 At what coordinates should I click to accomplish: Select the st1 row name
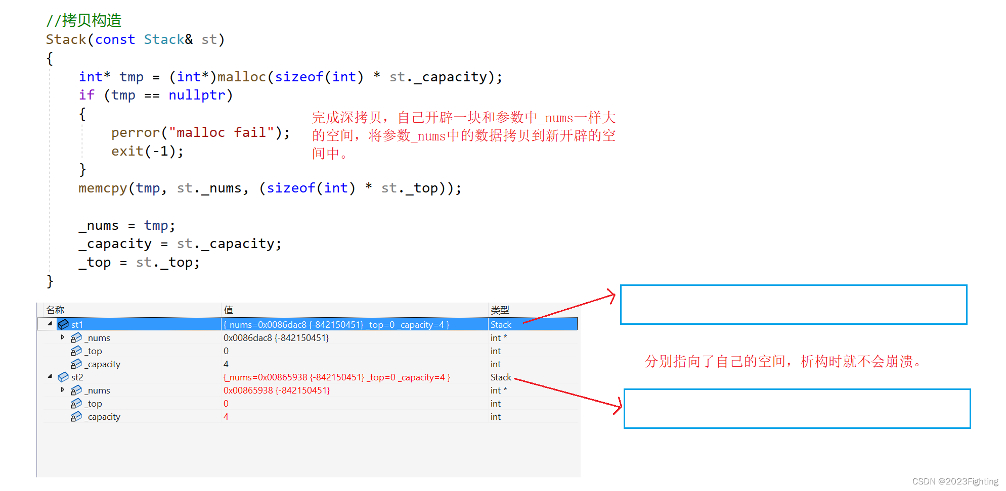[x=77, y=324]
